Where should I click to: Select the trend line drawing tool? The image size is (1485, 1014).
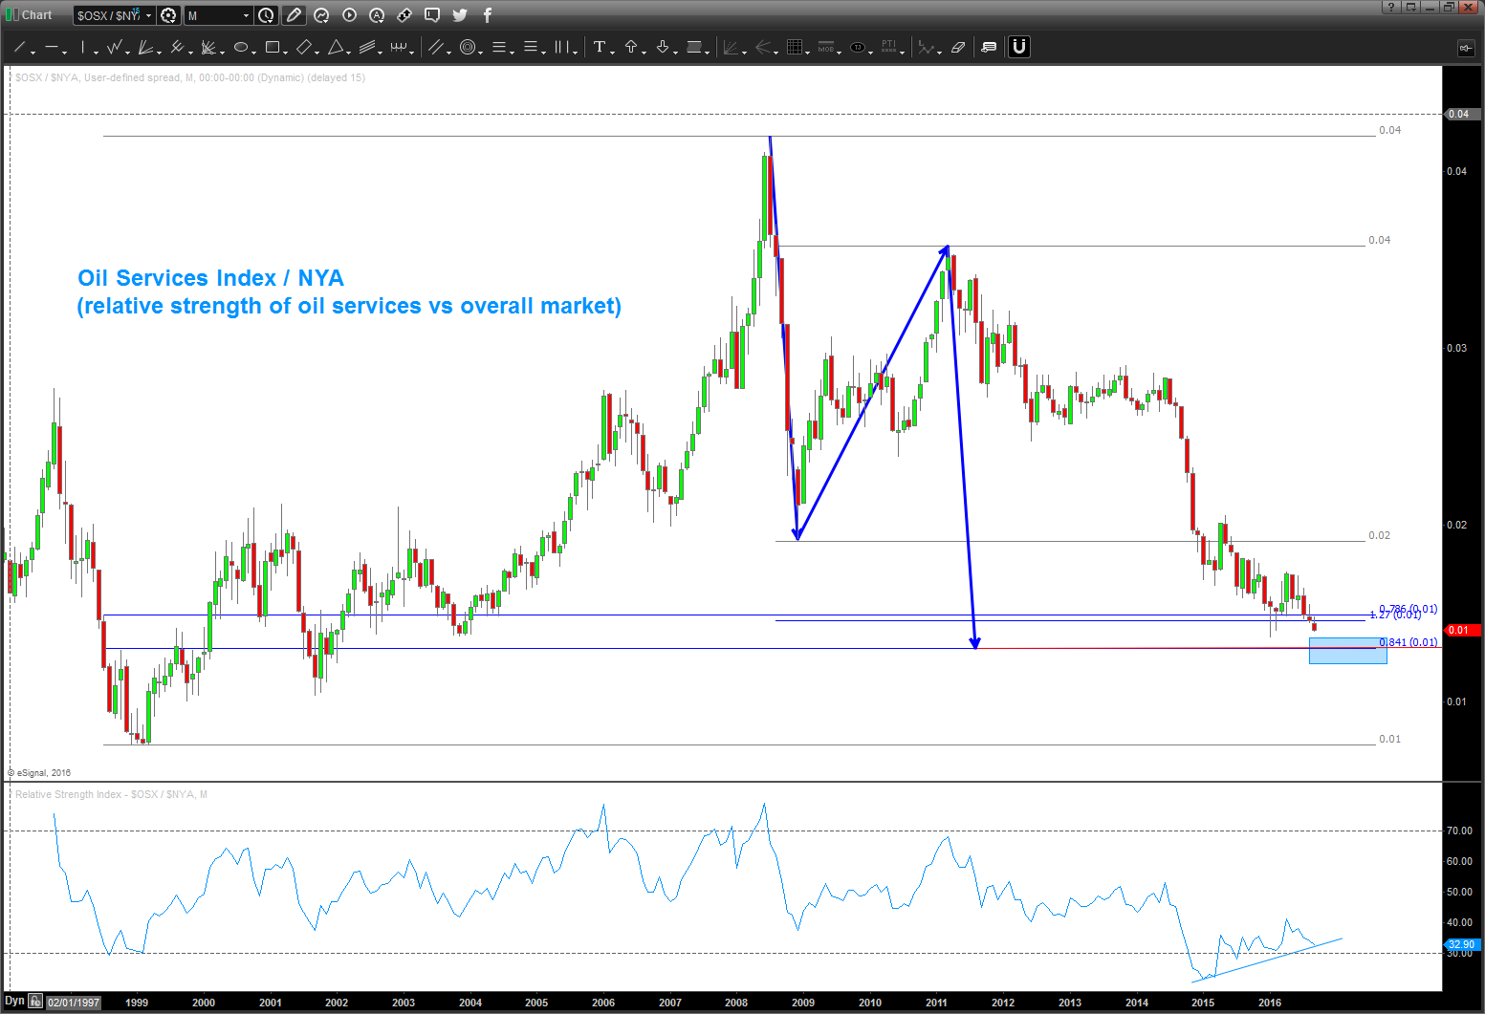pyautogui.click(x=19, y=47)
